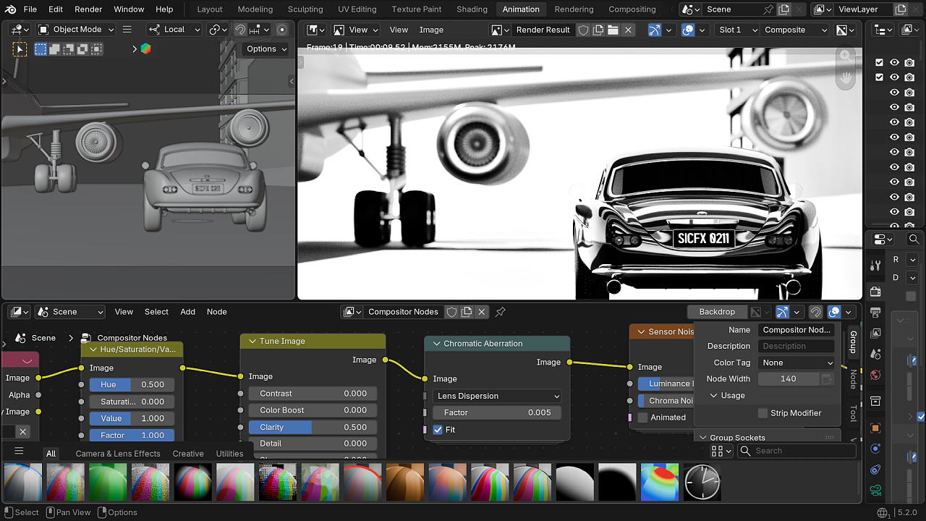Open the viewport Options dropdown
This screenshot has width=926, height=521.
[266, 49]
